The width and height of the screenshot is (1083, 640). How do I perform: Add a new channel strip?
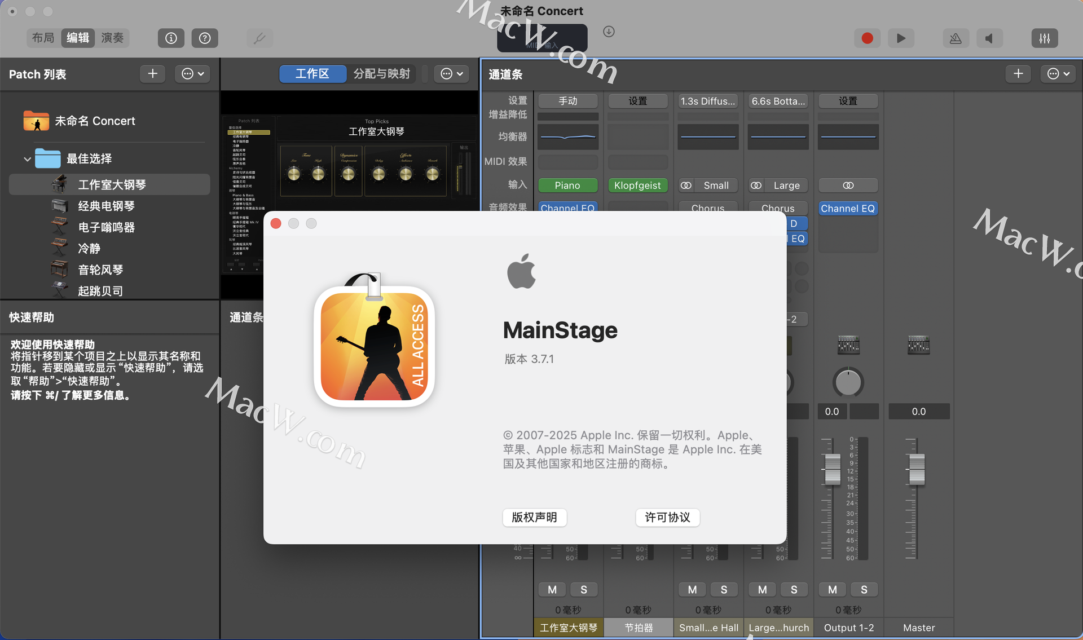pyautogui.click(x=1018, y=74)
